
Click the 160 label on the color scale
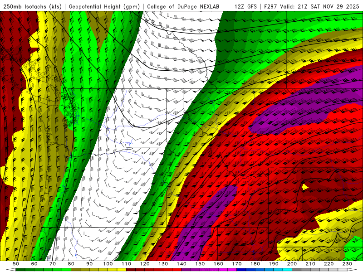pyautogui.click(x=218, y=264)
